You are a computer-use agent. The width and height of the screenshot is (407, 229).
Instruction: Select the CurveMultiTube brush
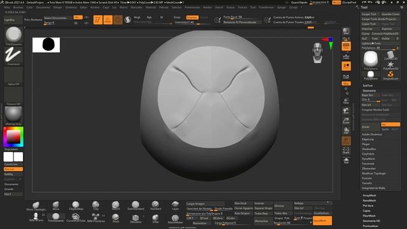pyautogui.click(x=76, y=218)
